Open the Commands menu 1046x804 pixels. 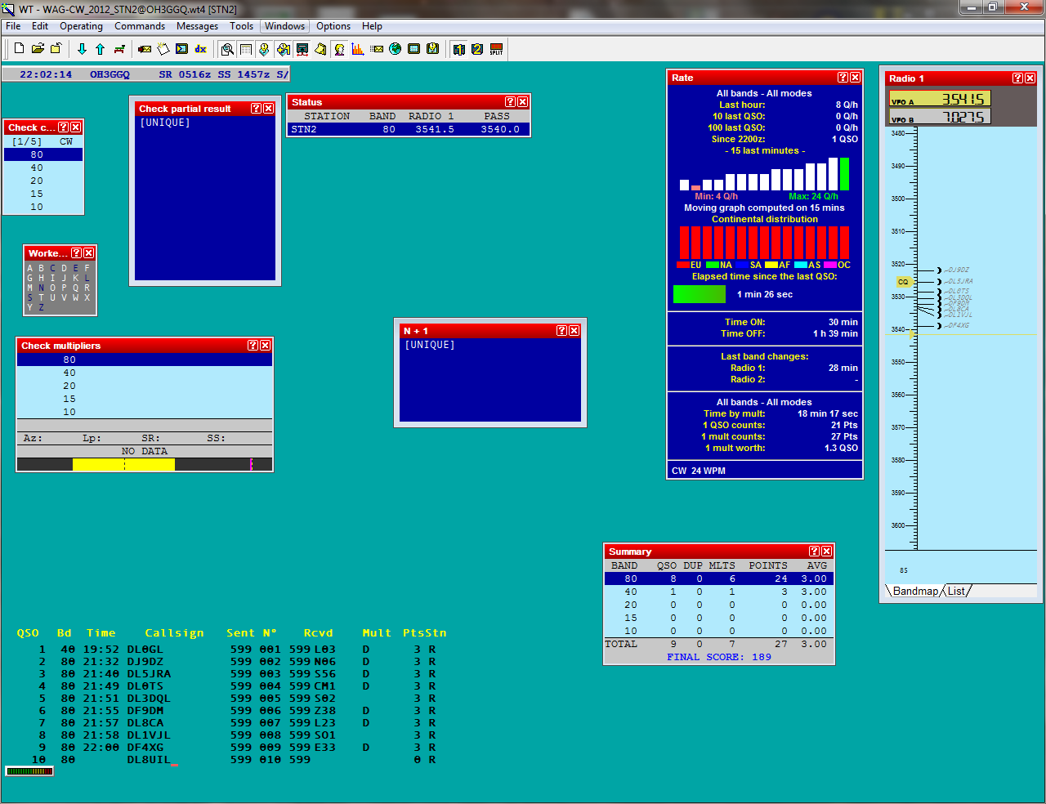140,26
